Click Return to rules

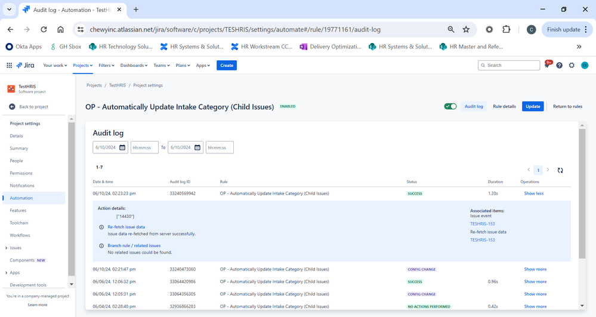[567, 106]
